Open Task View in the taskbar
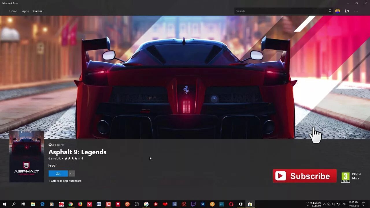This screenshot has width=370, height=208. [x=23, y=204]
